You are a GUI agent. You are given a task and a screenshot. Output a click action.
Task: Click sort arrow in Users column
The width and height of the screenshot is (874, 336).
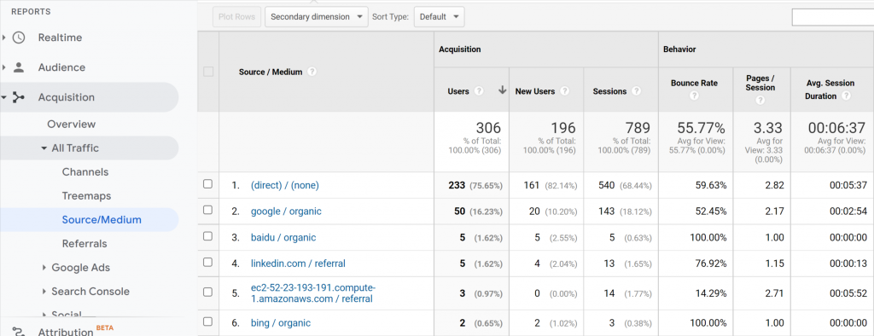pos(502,90)
